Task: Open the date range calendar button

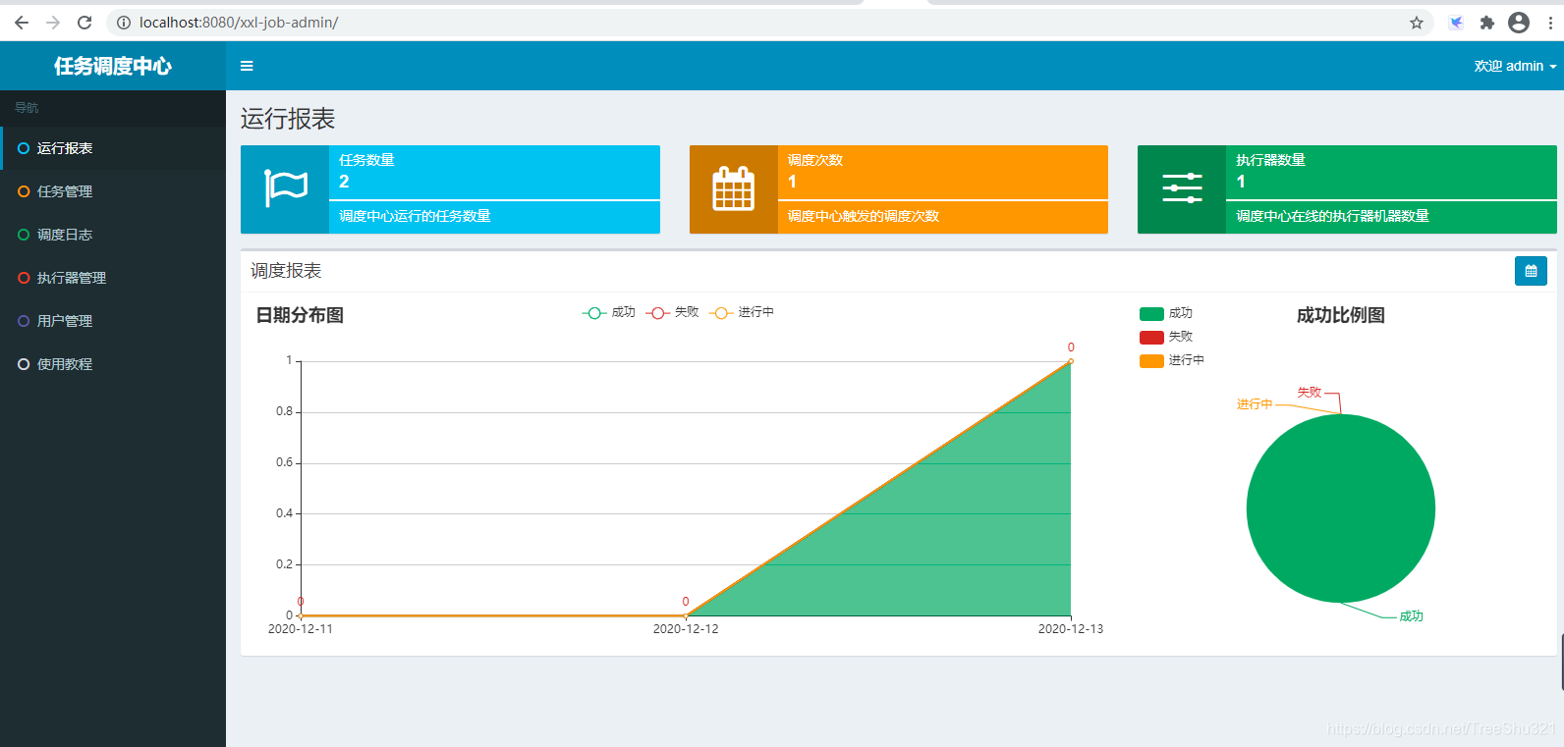Action: coord(1531,271)
